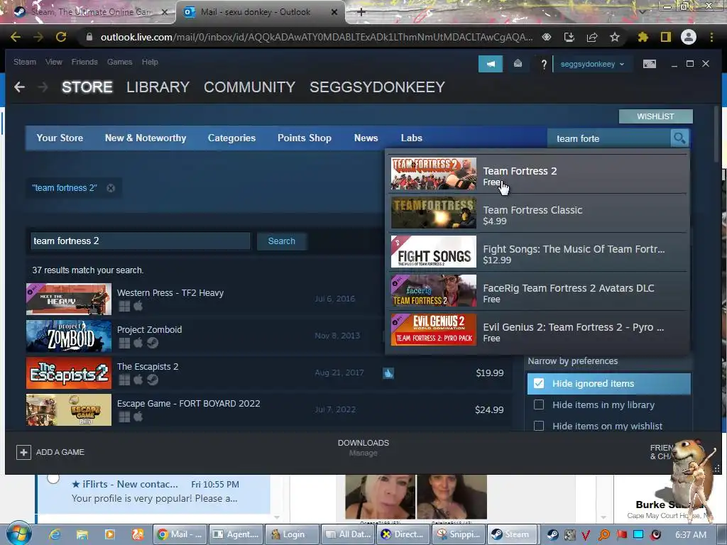Check Hide items on my wishlist
The image size is (727, 545).
(x=539, y=426)
